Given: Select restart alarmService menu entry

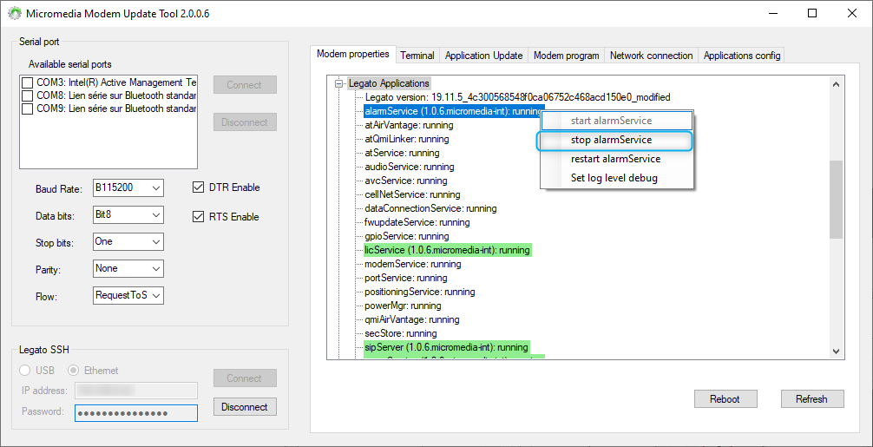Looking at the screenshot, I should tap(615, 159).
